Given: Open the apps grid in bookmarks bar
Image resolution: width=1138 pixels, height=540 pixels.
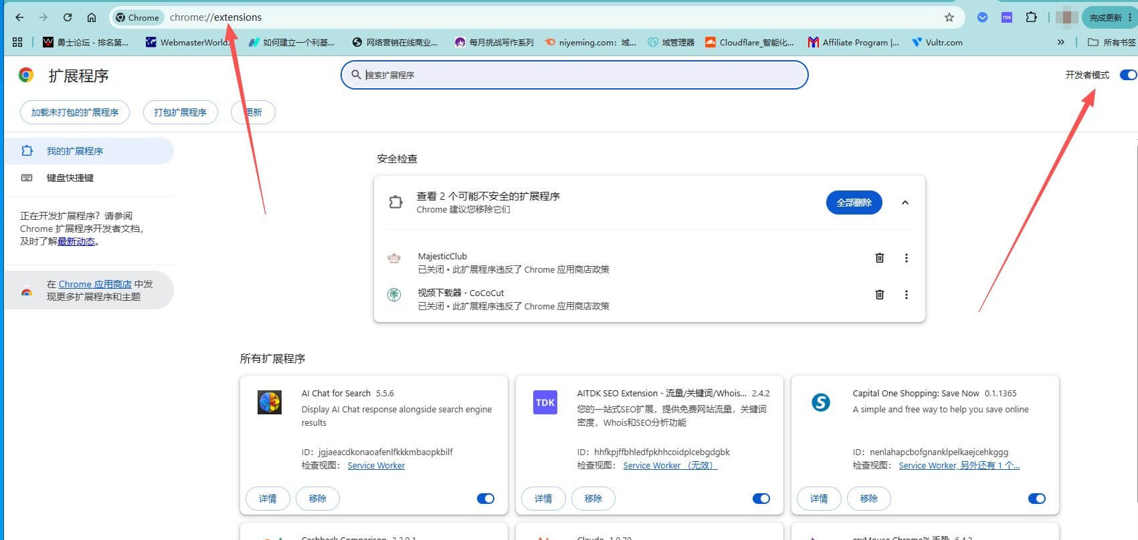Looking at the screenshot, I should click(x=17, y=42).
